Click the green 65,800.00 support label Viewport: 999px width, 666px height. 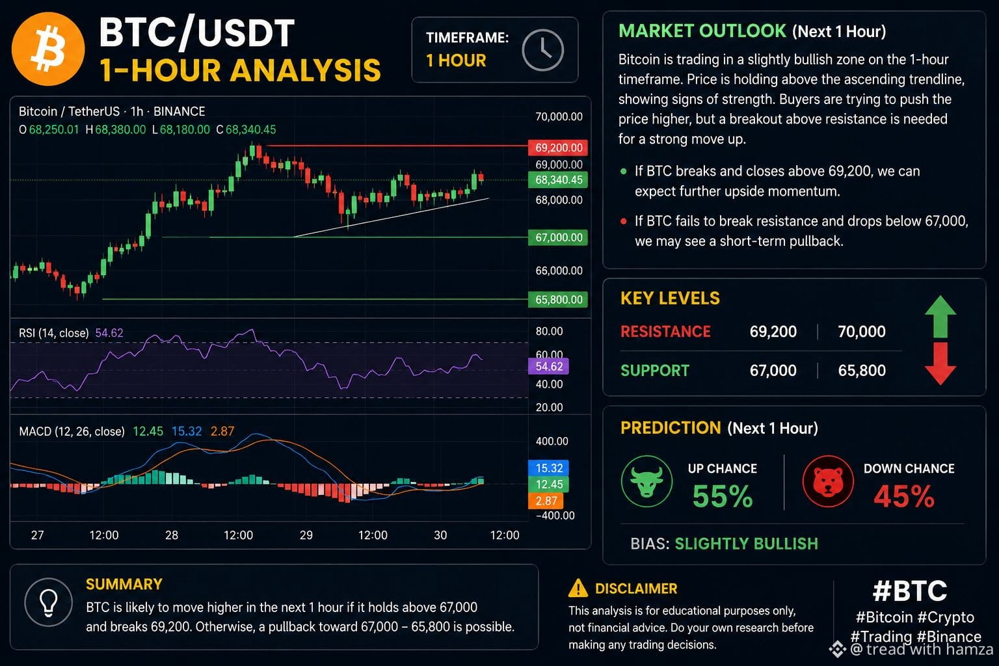(x=559, y=299)
